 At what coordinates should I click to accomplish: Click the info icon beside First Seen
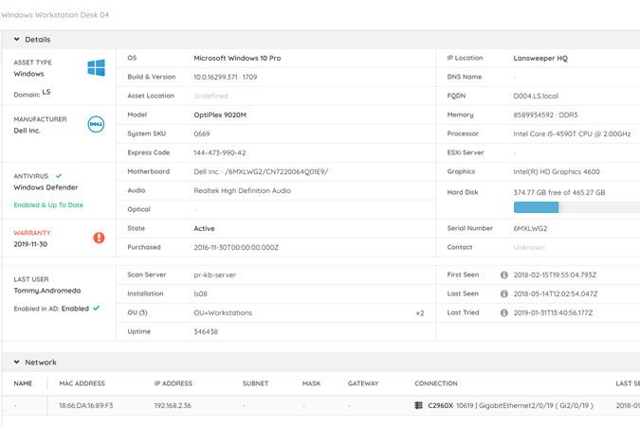click(x=504, y=275)
